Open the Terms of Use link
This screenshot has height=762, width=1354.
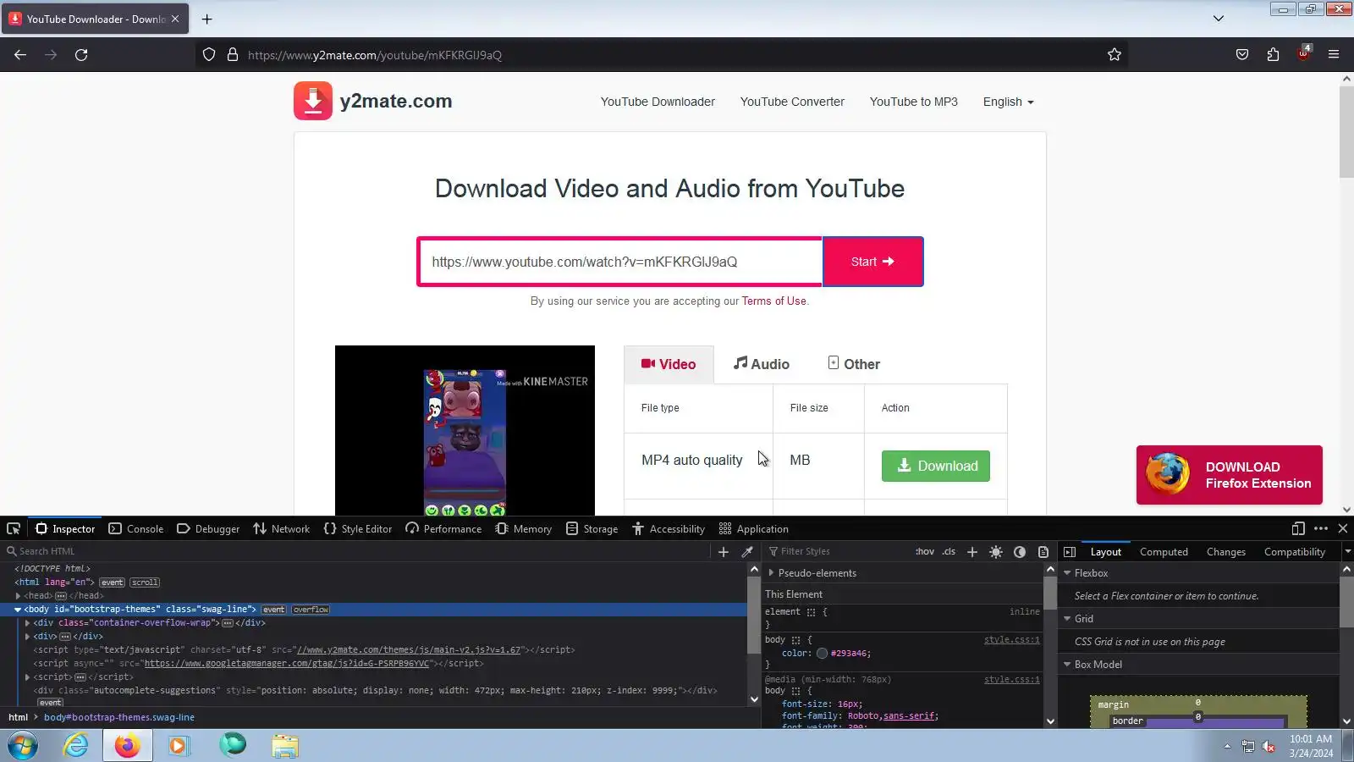coord(773,301)
